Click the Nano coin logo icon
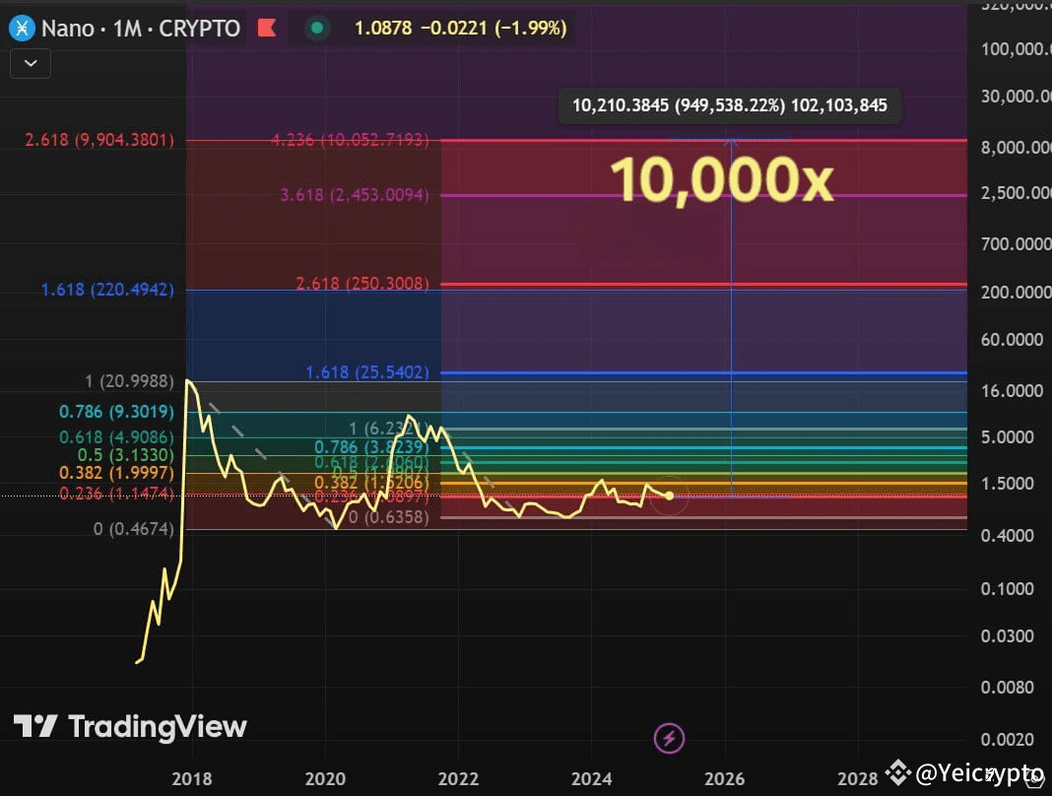Screen dimensions: 1052x796 pos(22,29)
